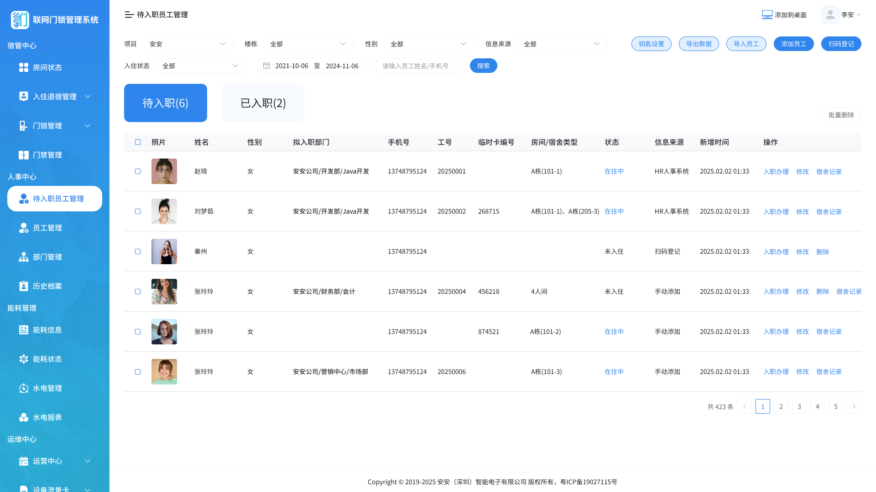Click the 批量删除 button
This screenshot has width=876, height=492.
pos(841,115)
